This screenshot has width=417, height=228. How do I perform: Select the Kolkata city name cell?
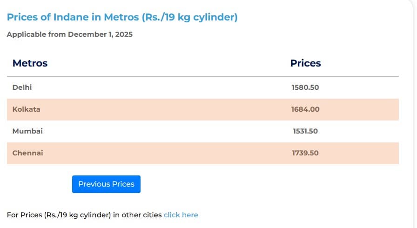click(27, 109)
